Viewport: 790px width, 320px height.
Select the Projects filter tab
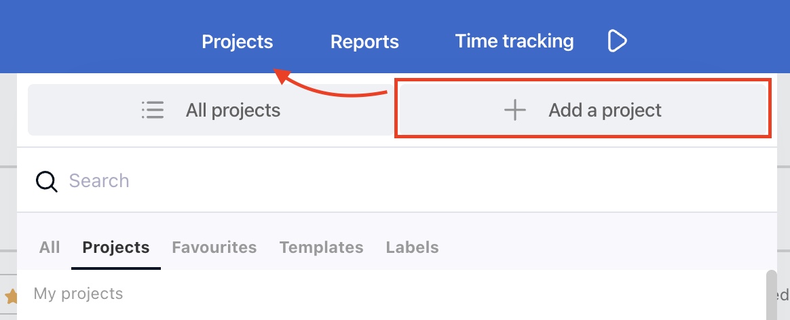click(116, 247)
